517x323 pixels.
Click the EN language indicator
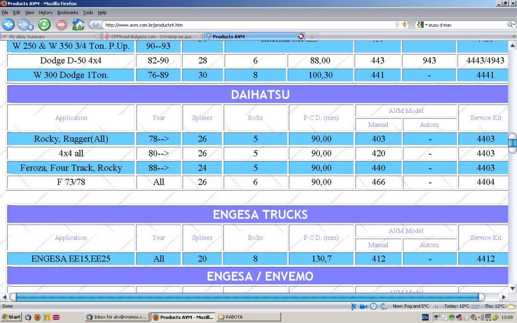coord(425,317)
